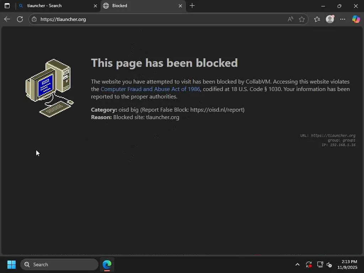Activate Read aloud icon in address bar
The image size is (364, 273).
click(x=290, y=19)
